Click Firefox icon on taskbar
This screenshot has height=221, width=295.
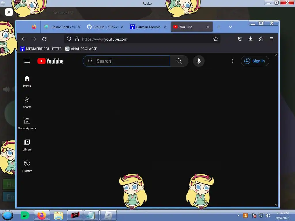coord(42,215)
